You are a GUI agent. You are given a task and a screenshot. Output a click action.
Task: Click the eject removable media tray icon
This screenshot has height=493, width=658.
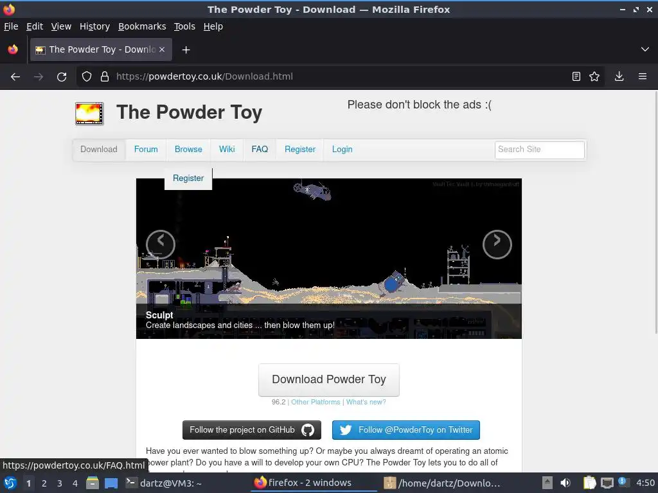pos(547,483)
